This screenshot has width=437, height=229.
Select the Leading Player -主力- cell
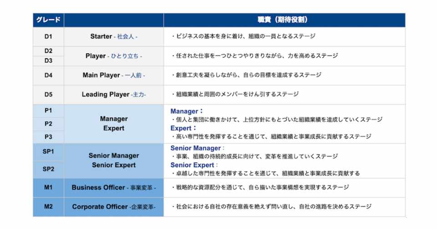coord(114,94)
